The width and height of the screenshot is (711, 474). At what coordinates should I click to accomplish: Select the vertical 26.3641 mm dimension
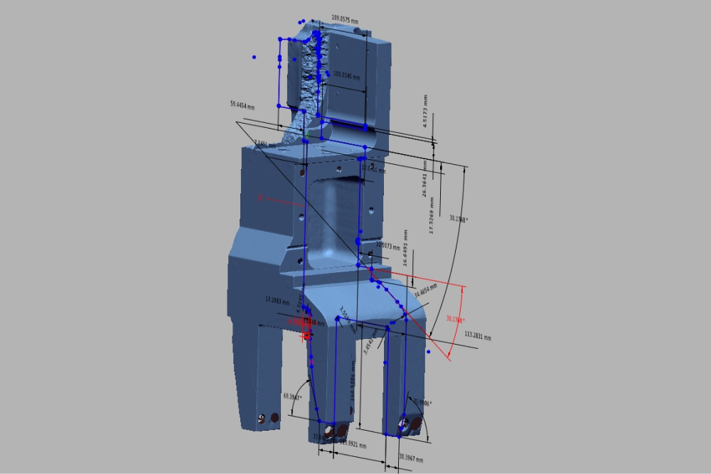pyautogui.click(x=425, y=178)
